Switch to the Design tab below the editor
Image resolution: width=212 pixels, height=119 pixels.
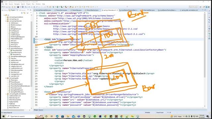(36, 110)
